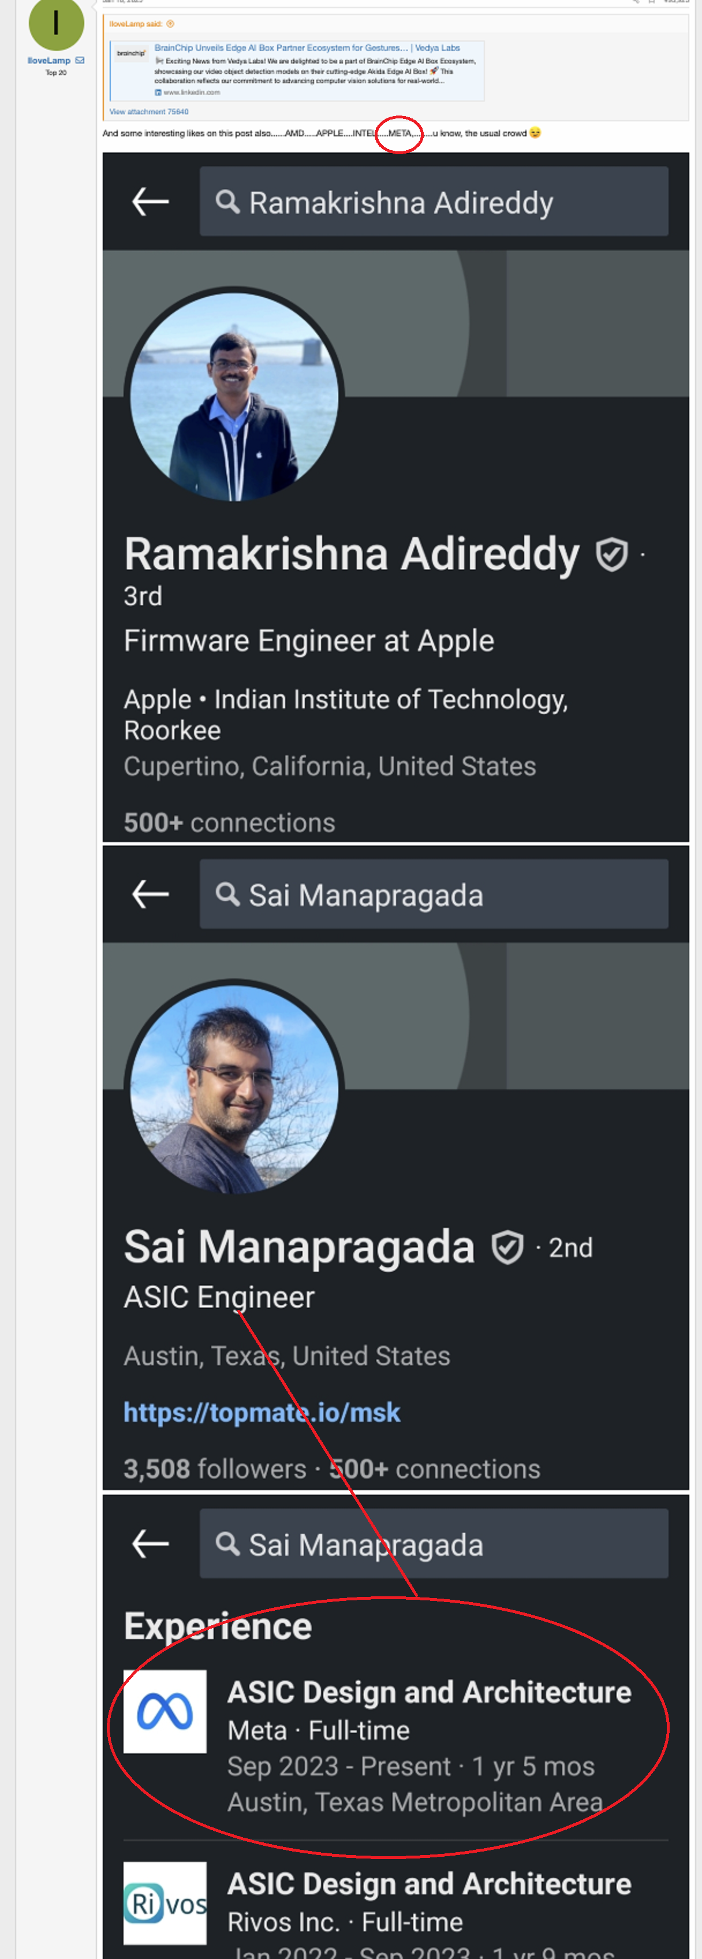Viewport: 702px width, 1959px height.
Task: Click Ramakrishna Adireddy's profile photo
Action: pyautogui.click(x=233, y=394)
